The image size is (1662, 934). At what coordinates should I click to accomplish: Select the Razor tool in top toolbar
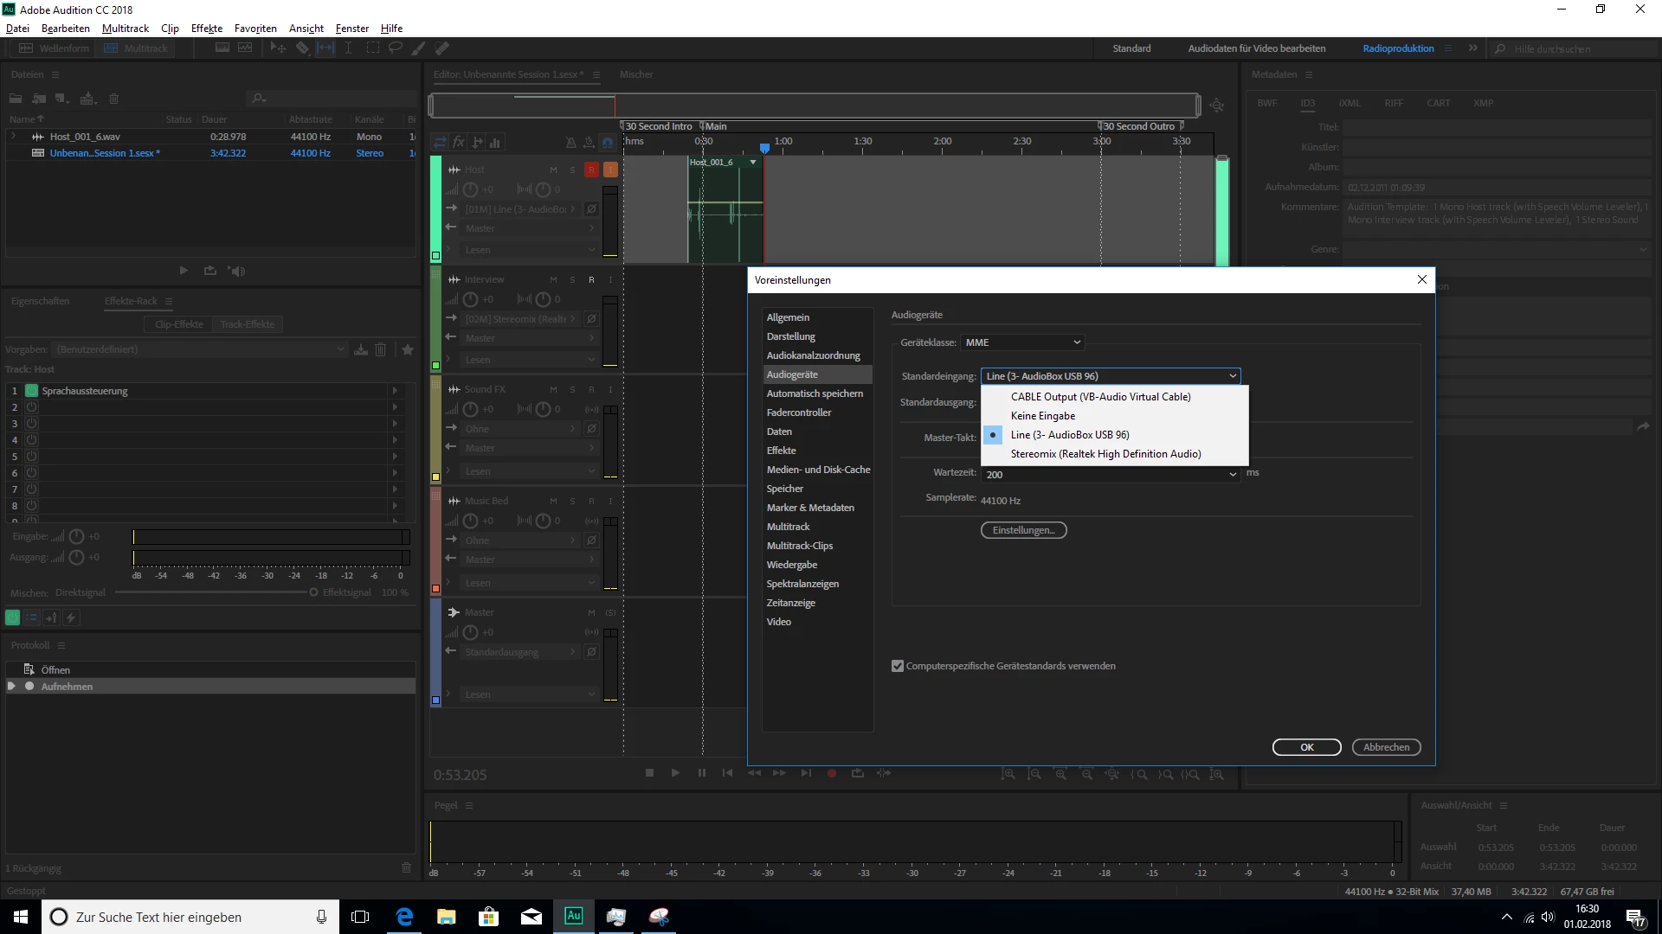[x=302, y=48]
